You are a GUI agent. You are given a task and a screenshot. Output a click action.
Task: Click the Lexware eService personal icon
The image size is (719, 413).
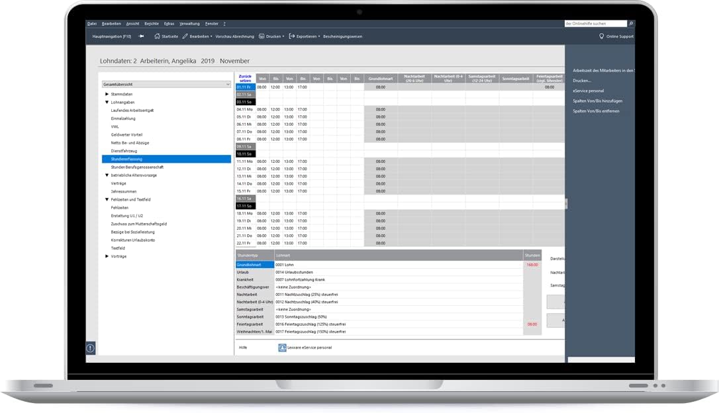[282, 348]
